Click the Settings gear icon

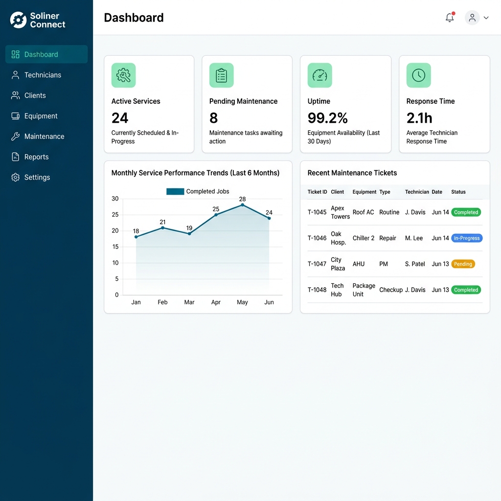[x=15, y=177]
